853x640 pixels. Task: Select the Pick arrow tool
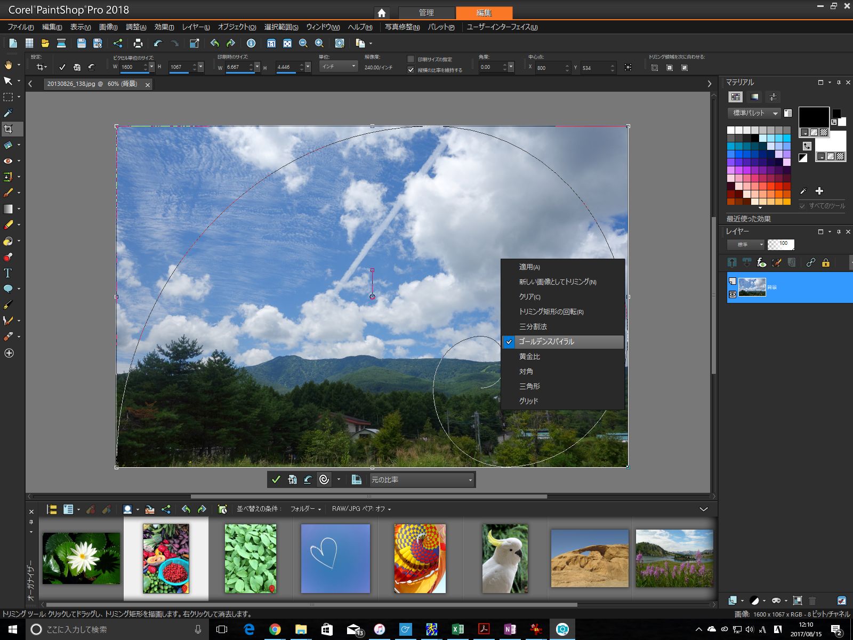coord(9,81)
